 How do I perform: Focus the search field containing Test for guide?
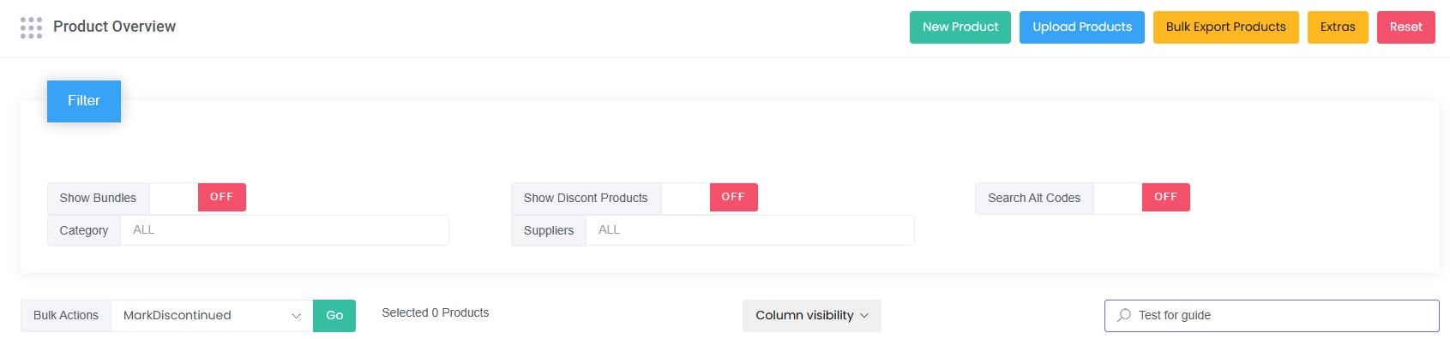(x=1272, y=316)
